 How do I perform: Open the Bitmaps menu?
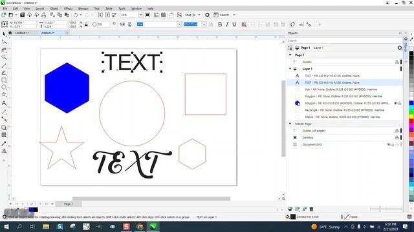click(83, 8)
